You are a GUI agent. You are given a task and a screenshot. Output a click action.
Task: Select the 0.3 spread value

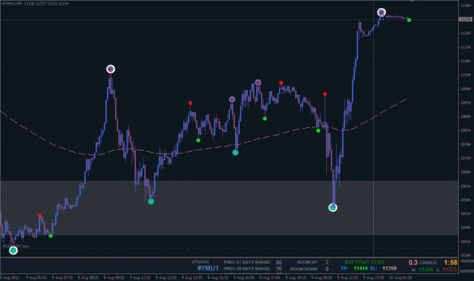[413, 263]
